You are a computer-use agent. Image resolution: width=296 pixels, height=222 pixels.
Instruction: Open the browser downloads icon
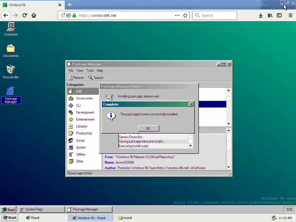261,15
